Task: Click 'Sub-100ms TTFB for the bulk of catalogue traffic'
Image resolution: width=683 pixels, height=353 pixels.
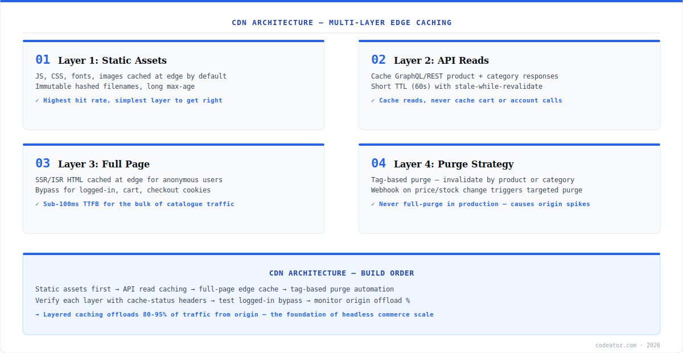Action: (x=139, y=204)
